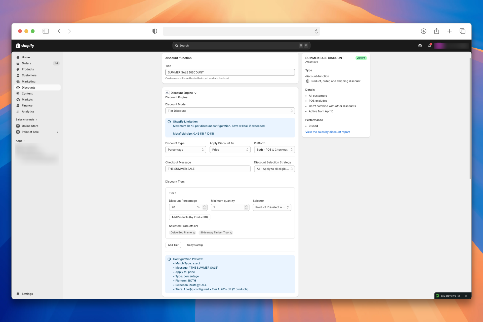
Task: Select Discounts in the sidebar
Action: click(x=28, y=87)
